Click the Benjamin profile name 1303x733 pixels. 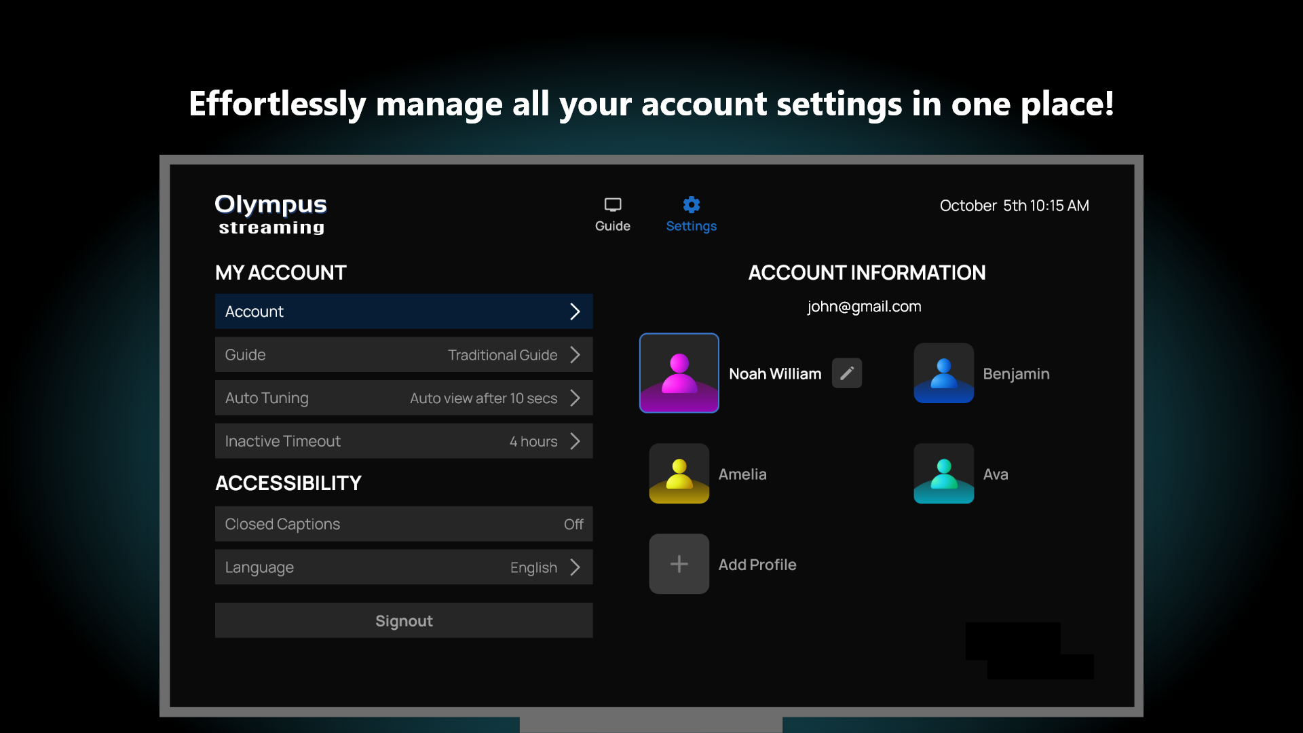(x=1016, y=374)
